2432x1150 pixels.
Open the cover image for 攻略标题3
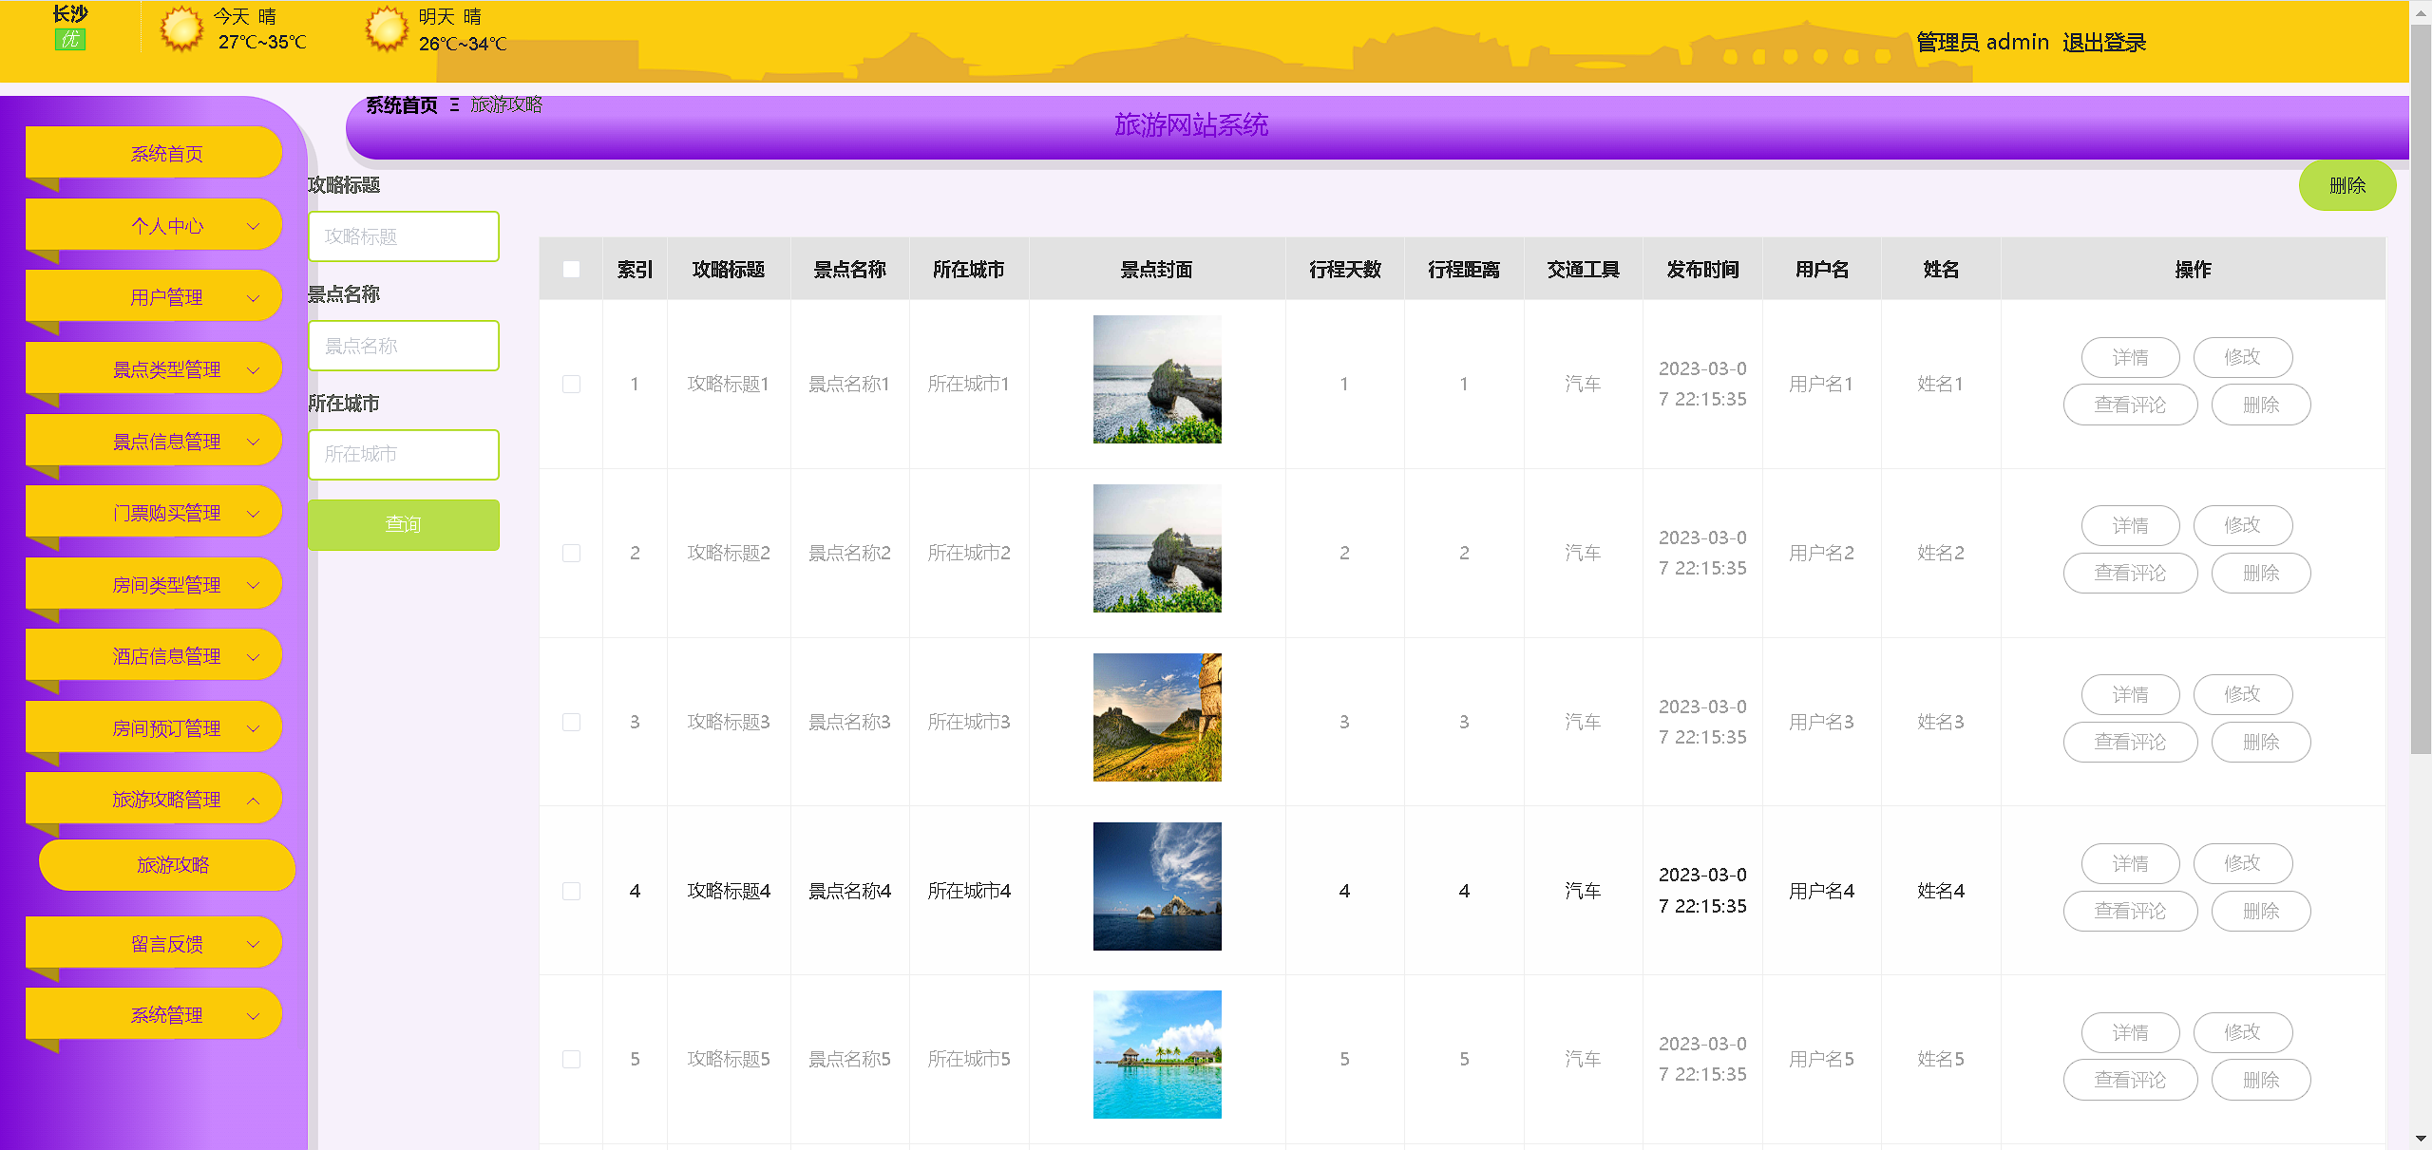1156,717
